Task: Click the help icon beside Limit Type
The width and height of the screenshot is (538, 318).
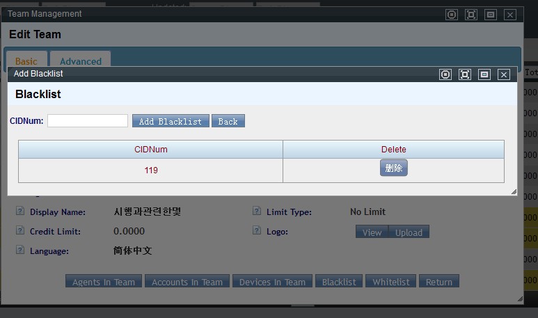Action: [257, 212]
